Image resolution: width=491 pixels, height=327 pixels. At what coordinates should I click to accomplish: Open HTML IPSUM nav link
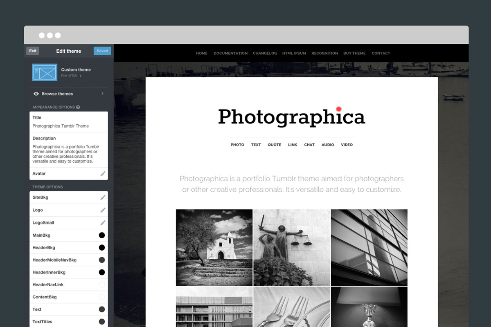click(294, 53)
